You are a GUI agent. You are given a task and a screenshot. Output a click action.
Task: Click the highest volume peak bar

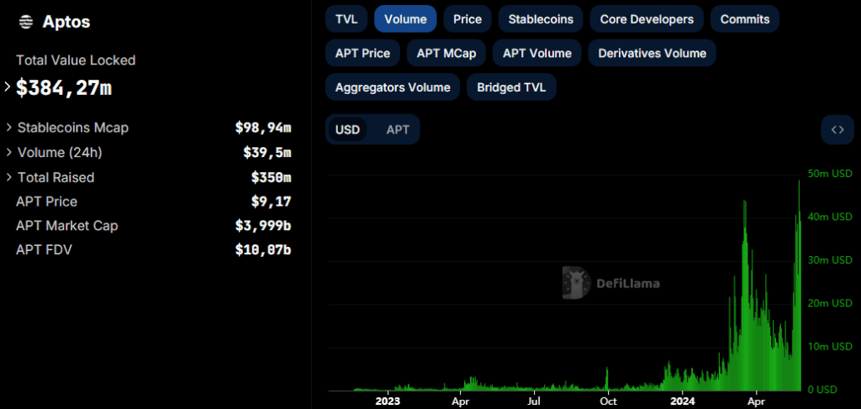click(799, 285)
